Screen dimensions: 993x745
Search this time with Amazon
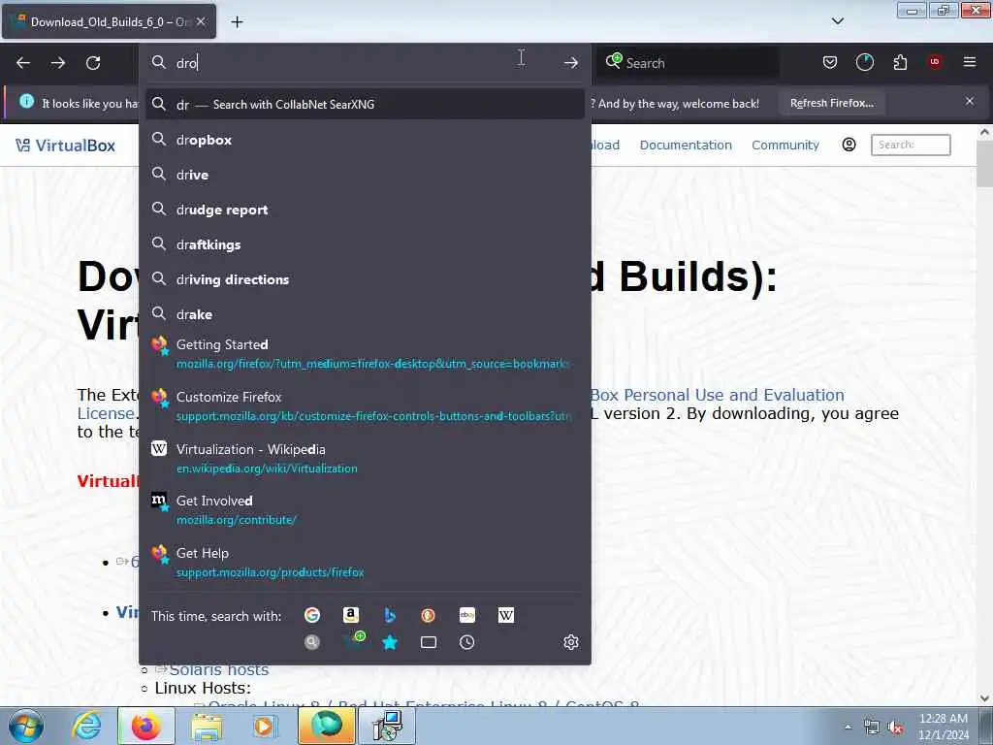point(351,615)
